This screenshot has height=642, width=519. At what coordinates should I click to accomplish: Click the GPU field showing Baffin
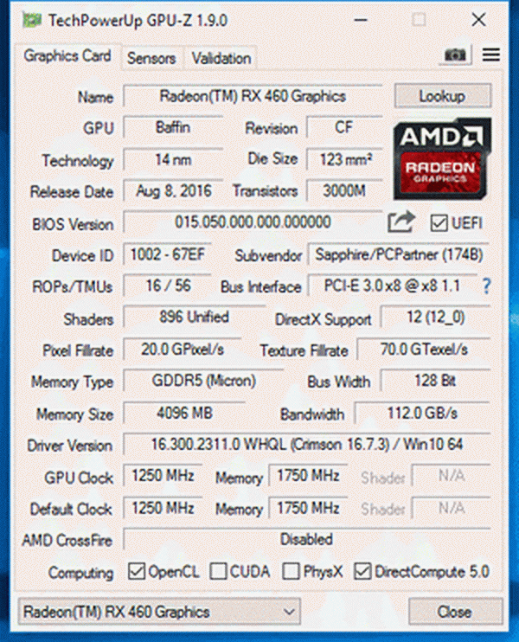click(x=173, y=128)
